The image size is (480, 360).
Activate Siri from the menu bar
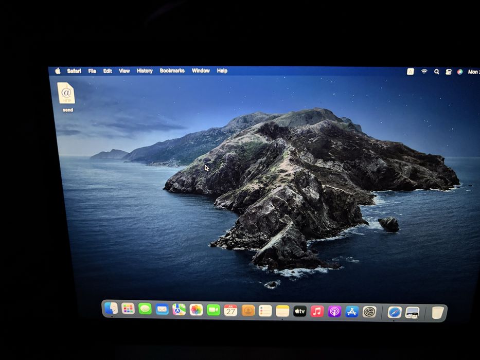tap(460, 72)
